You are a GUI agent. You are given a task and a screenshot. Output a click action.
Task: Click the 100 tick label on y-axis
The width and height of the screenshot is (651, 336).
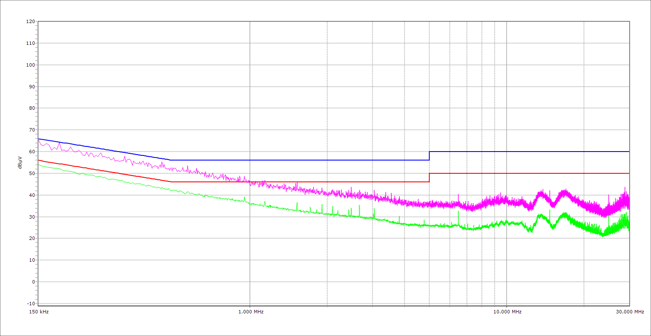pos(30,65)
